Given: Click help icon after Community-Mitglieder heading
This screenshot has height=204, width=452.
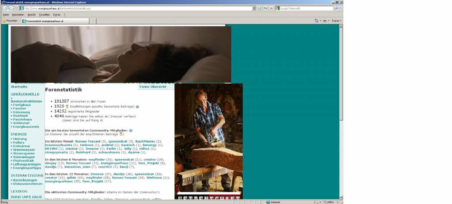Looking at the screenshot, I should pos(131,130).
